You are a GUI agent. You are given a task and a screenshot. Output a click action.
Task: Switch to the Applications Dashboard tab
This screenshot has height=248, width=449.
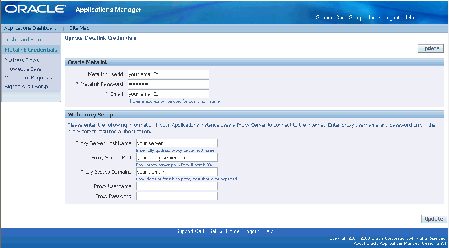(x=31, y=28)
